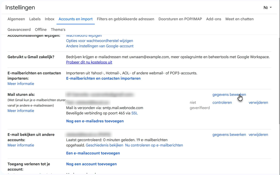Open the Meet en chatten tab

(x=239, y=19)
